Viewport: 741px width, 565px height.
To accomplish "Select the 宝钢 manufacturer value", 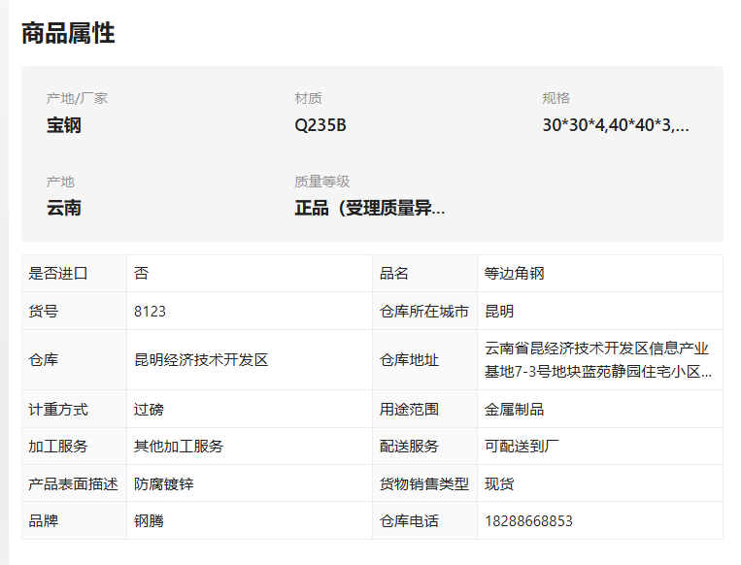I will 64,125.
